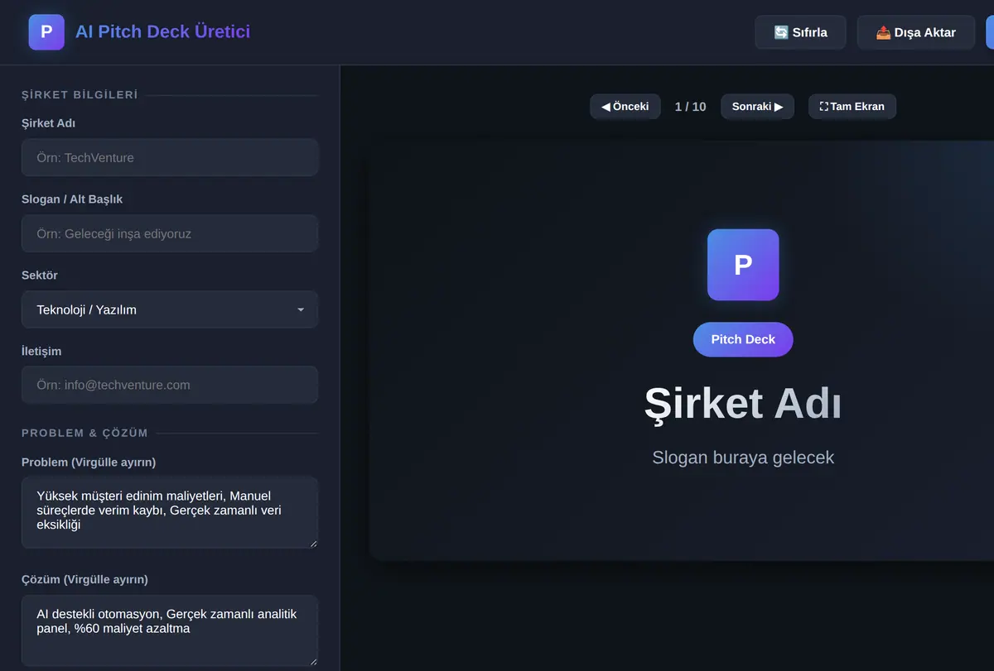Click the Pitch Deck badge on slide

pos(743,339)
